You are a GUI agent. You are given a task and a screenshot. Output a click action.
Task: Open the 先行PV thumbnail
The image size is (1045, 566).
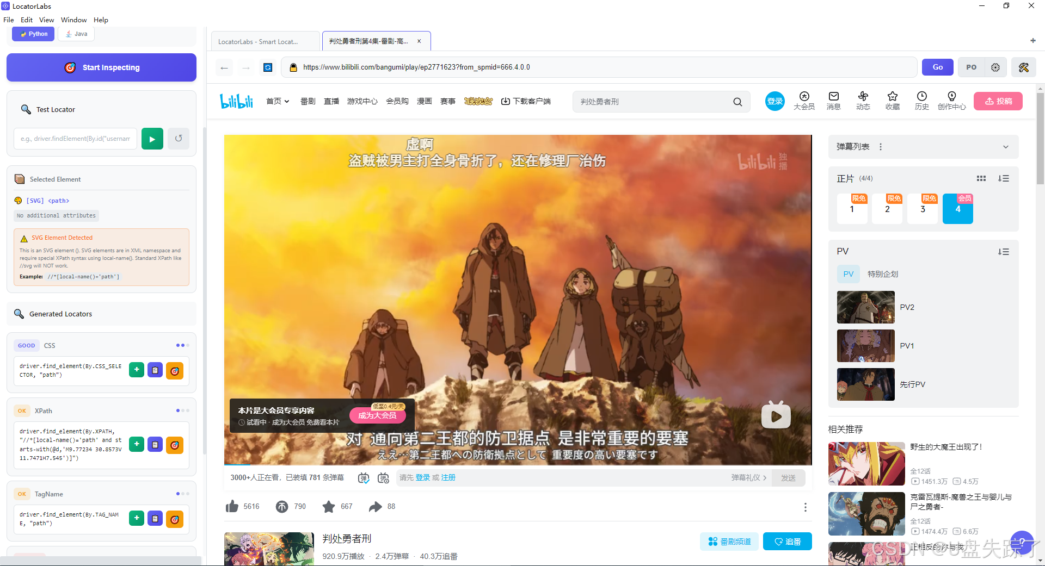(866, 384)
